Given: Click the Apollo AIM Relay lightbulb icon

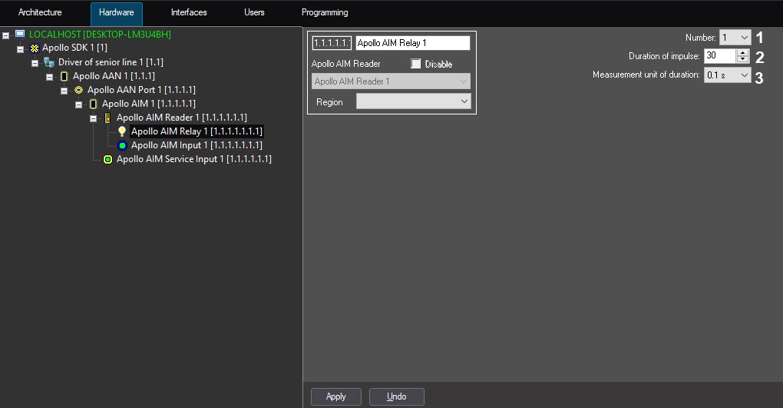Looking at the screenshot, I should pyautogui.click(x=122, y=131).
